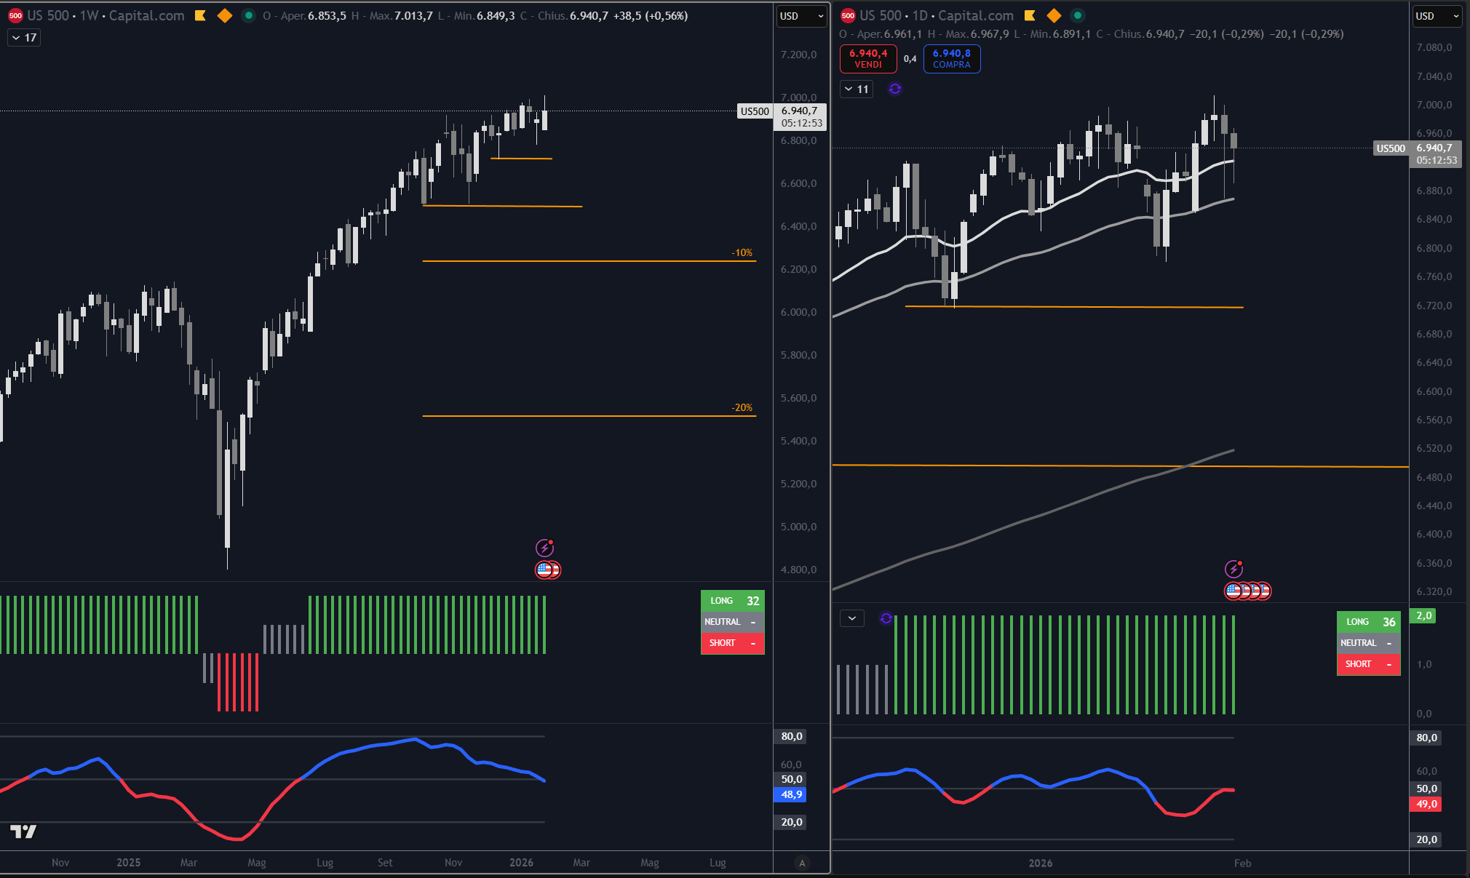Image resolution: width=1470 pixels, height=878 pixels.
Task: Click the US500 price label on weekly axis
Action: [755, 111]
